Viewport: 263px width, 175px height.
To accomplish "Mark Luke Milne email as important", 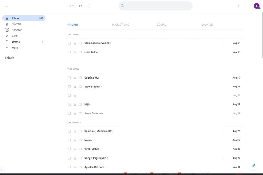I will coord(80,52).
